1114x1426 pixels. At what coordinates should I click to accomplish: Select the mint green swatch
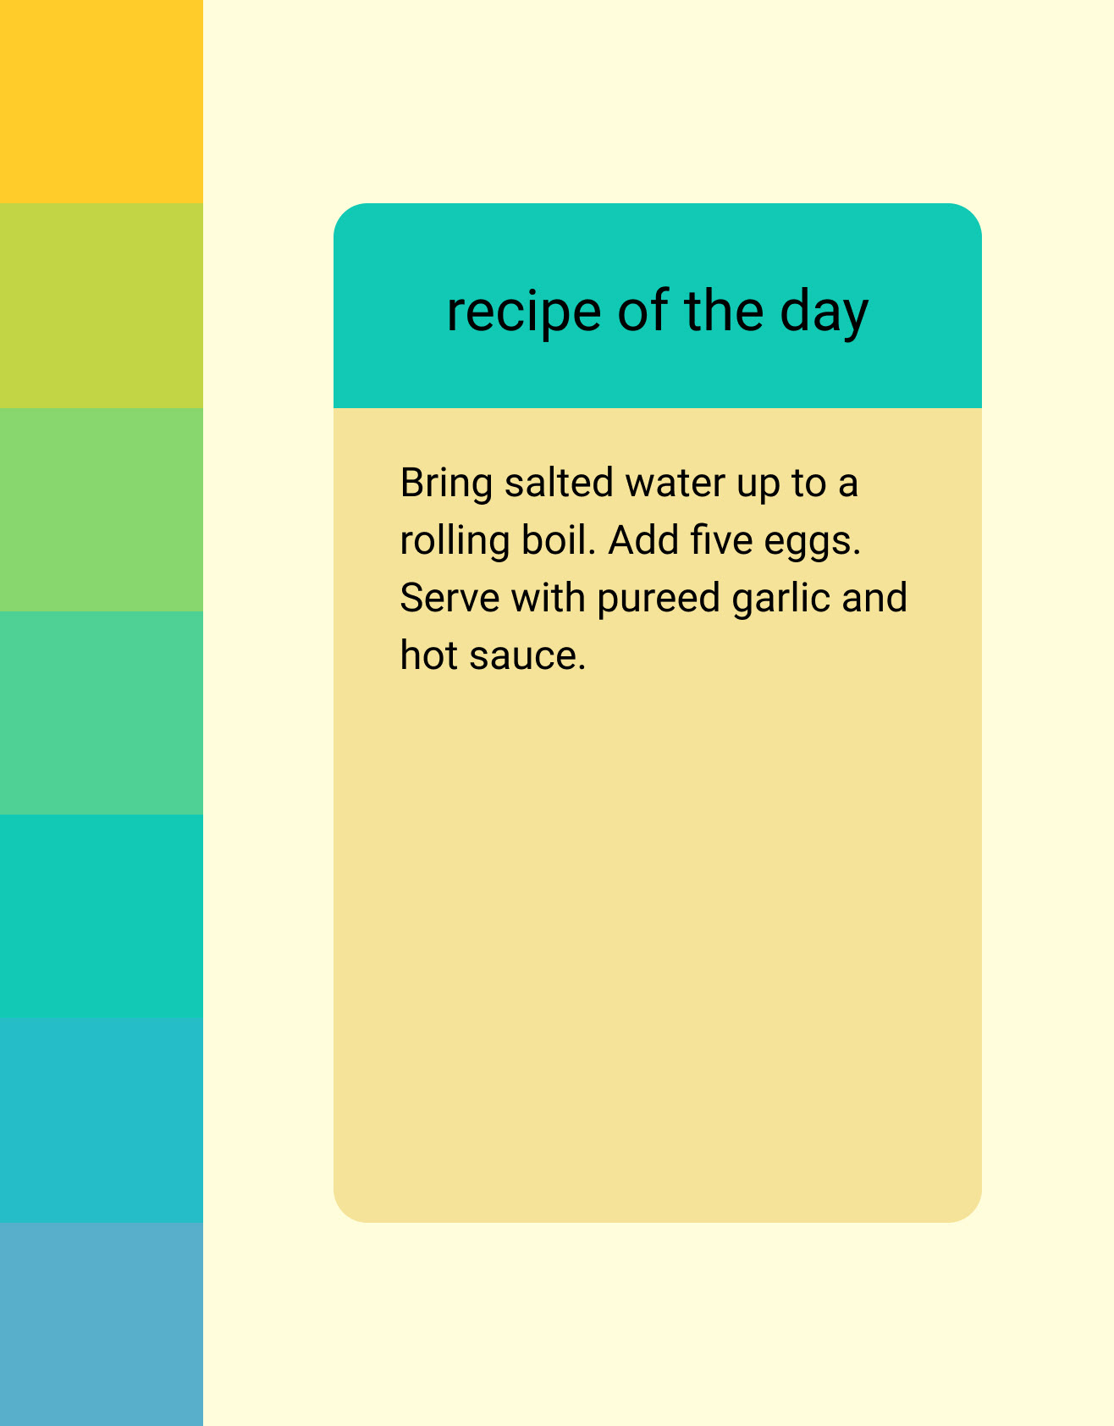pos(102,713)
